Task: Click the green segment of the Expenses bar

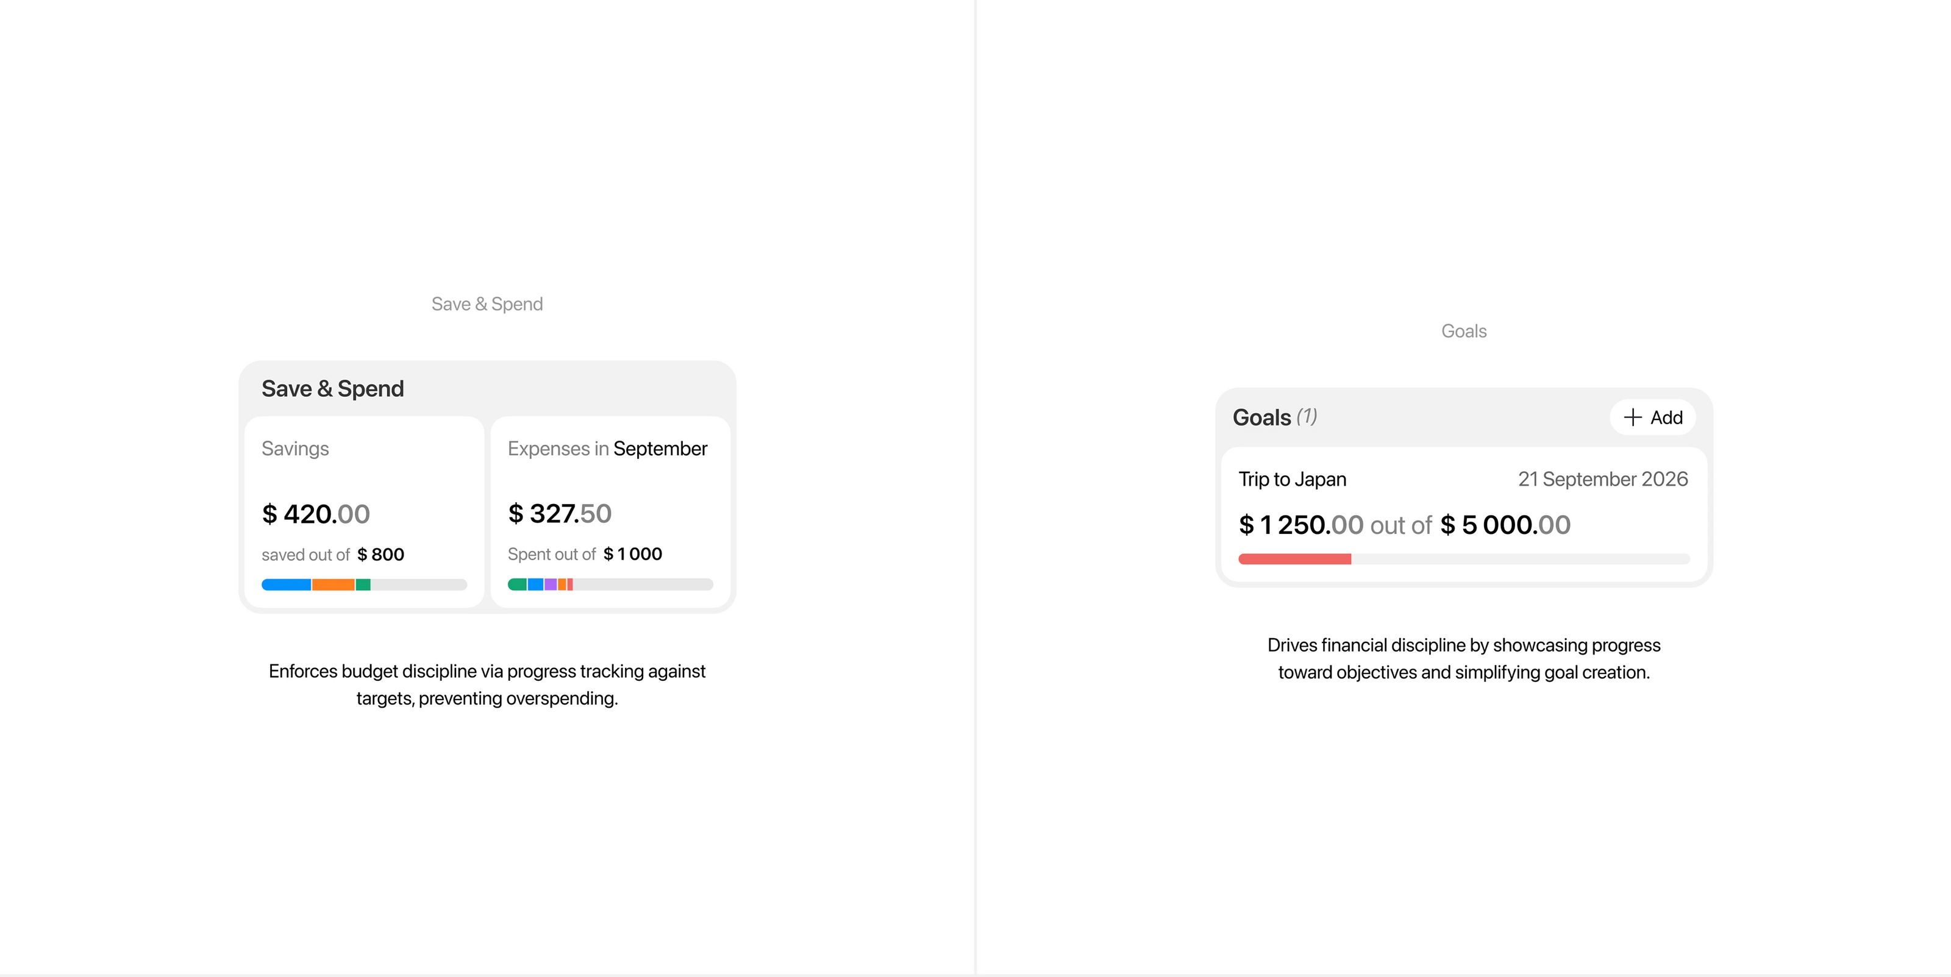Action: (516, 584)
